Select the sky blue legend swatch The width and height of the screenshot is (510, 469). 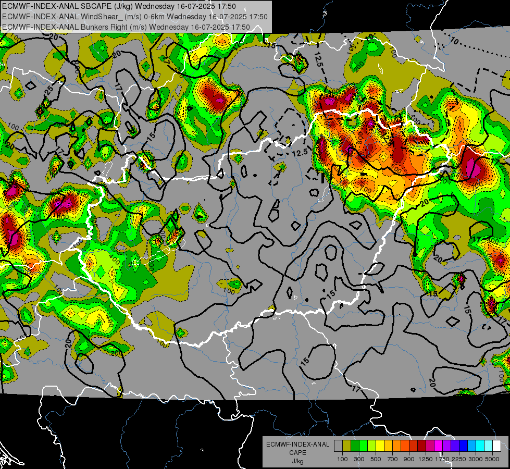[x=471, y=446]
